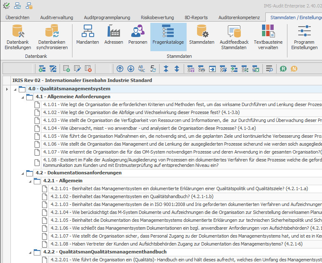Collapse the 4.2 Dokumentationsanforderungen node

click(x=22, y=174)
